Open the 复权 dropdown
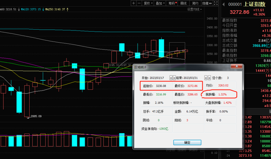This screenshot has height=159, width=271. tap(148, 3)
